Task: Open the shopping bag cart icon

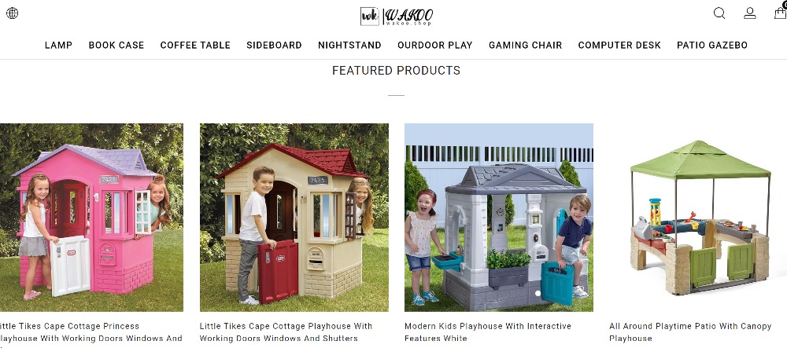Action: click(781, 12)
